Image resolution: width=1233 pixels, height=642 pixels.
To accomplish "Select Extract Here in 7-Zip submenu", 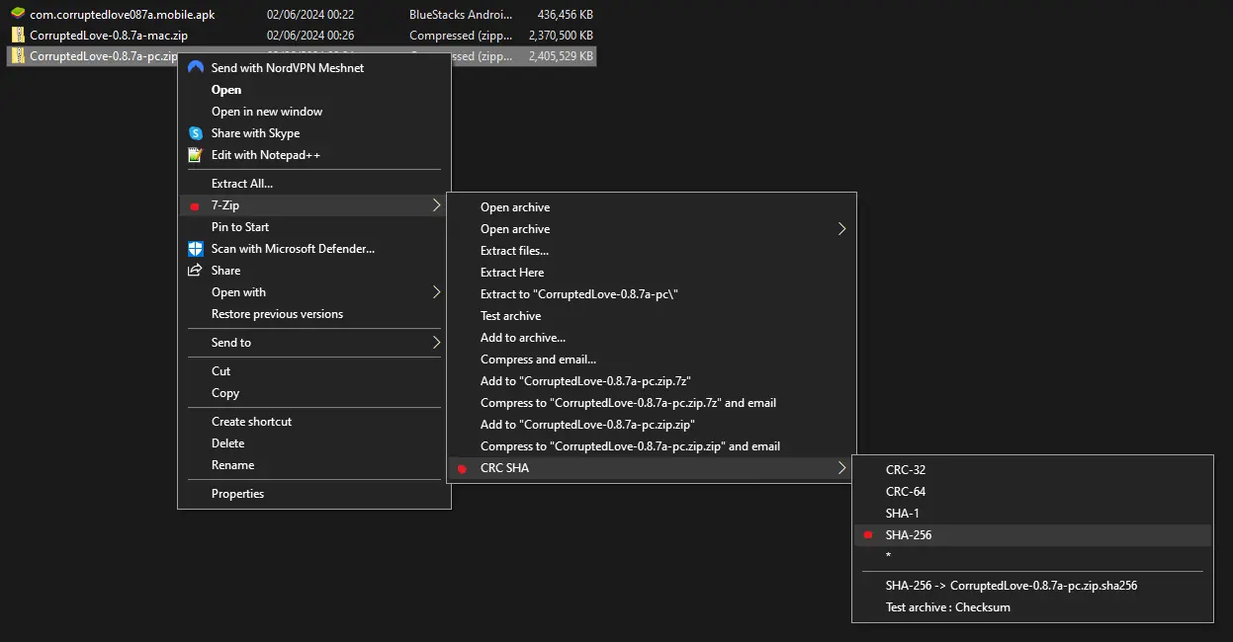I will (x=512, y=273).
